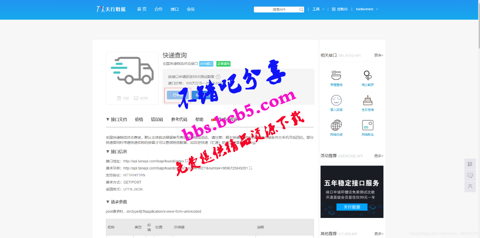480x238 pixels.
Task: Click the QR code side icon
Action: (x=470, y=164)
